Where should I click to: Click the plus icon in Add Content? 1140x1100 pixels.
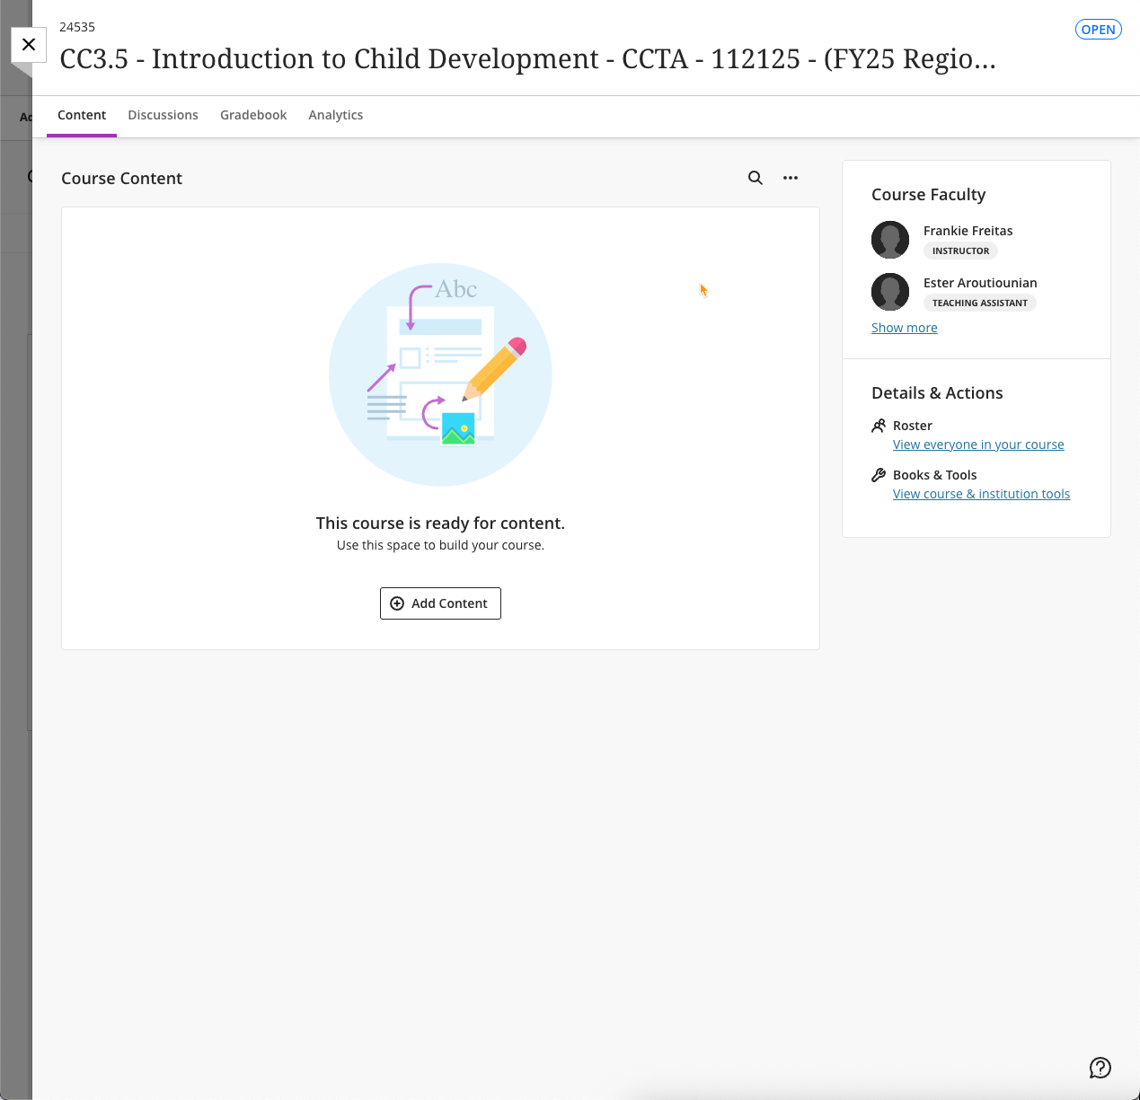[x=397, y=603]
